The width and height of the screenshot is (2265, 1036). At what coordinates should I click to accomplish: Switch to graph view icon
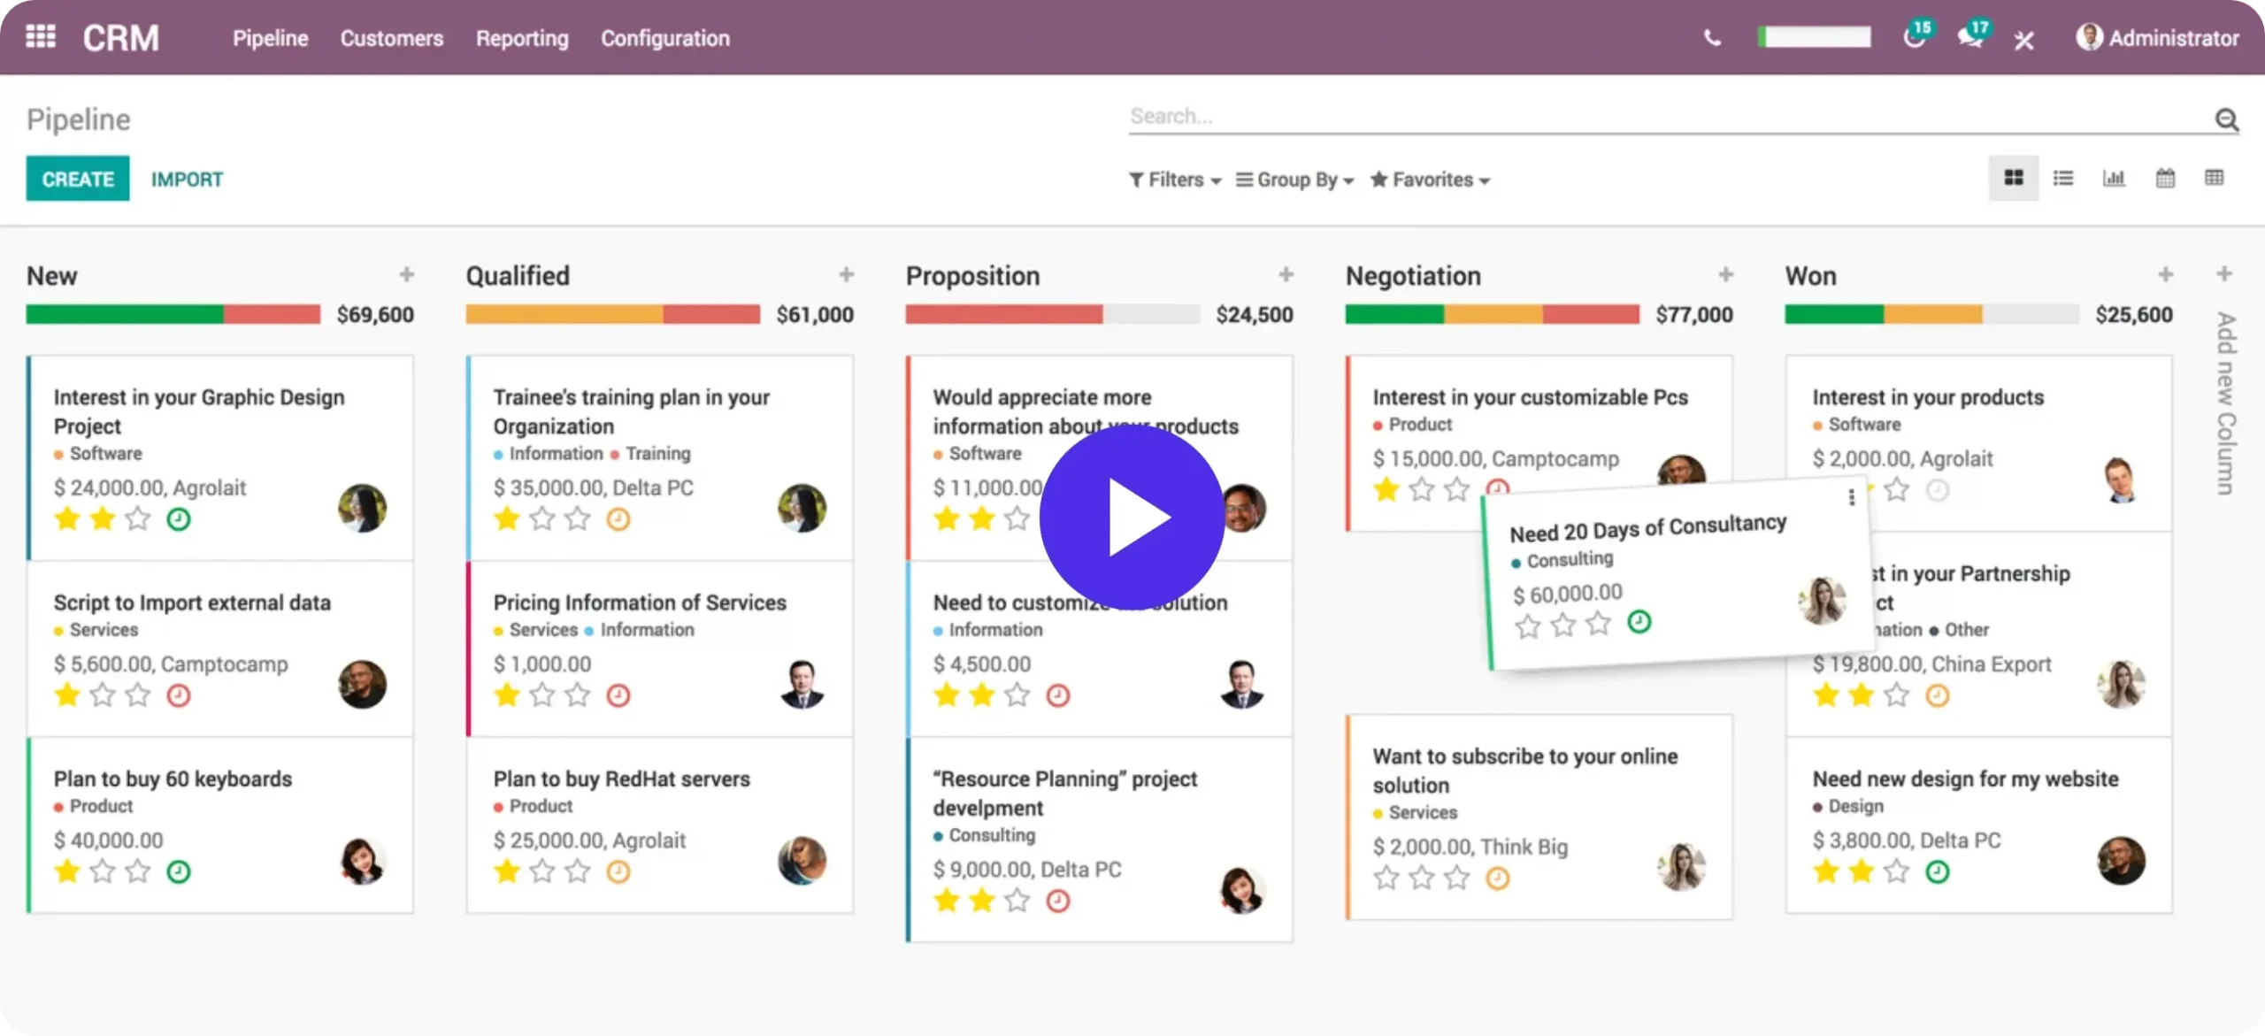pos(2114,179)
